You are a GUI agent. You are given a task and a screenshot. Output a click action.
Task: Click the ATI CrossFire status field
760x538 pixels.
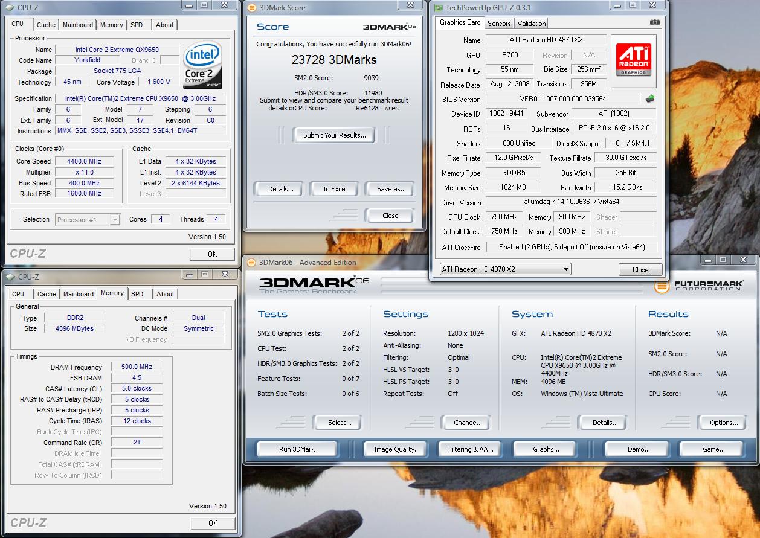point(572,247)
